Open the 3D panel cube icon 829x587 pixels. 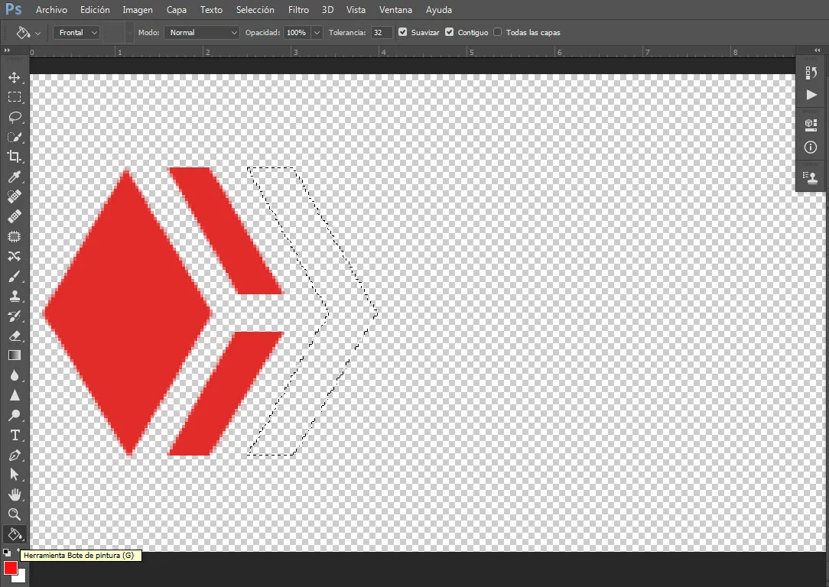(x=811, y=125)
